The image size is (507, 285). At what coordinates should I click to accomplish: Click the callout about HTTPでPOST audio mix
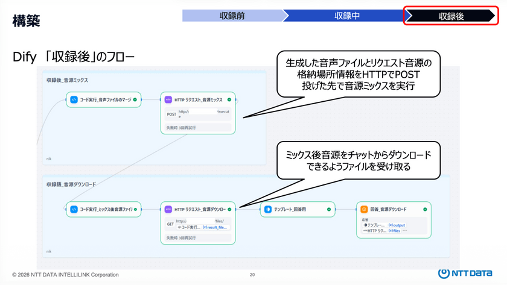(x=359, y=74)
